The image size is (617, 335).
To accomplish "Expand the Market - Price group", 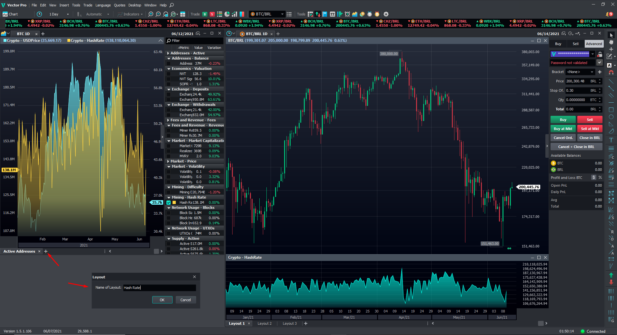I will coord(168,161).
